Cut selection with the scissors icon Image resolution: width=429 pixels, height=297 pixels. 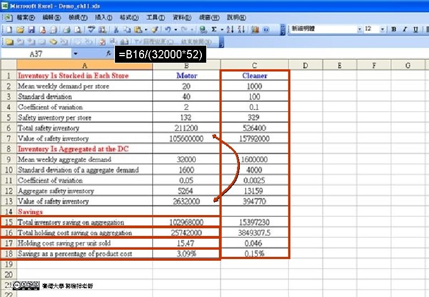(x=116, y=30)
